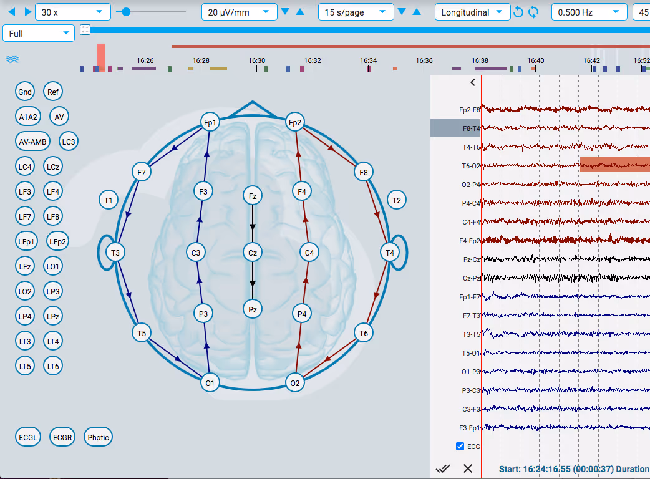Clear the selection with the X icon
The width and height of the screenshot is (650, 479).
[x=468, y=468]
